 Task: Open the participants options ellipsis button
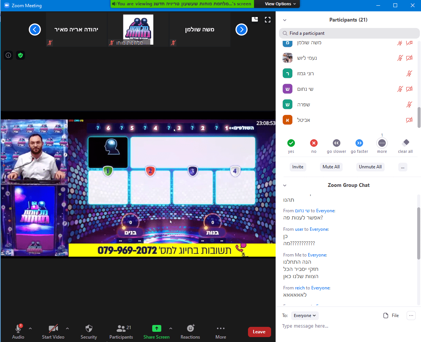coord(402,167)
